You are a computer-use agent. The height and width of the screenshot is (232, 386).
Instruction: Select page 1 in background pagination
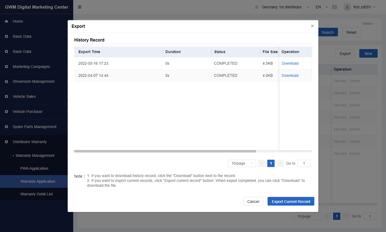337,216
